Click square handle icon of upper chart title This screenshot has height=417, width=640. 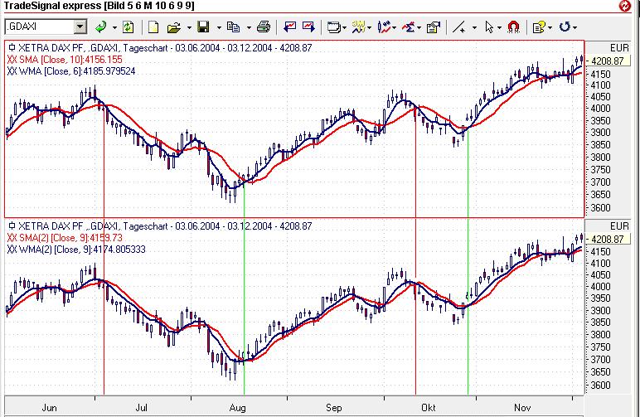(12, 47)
